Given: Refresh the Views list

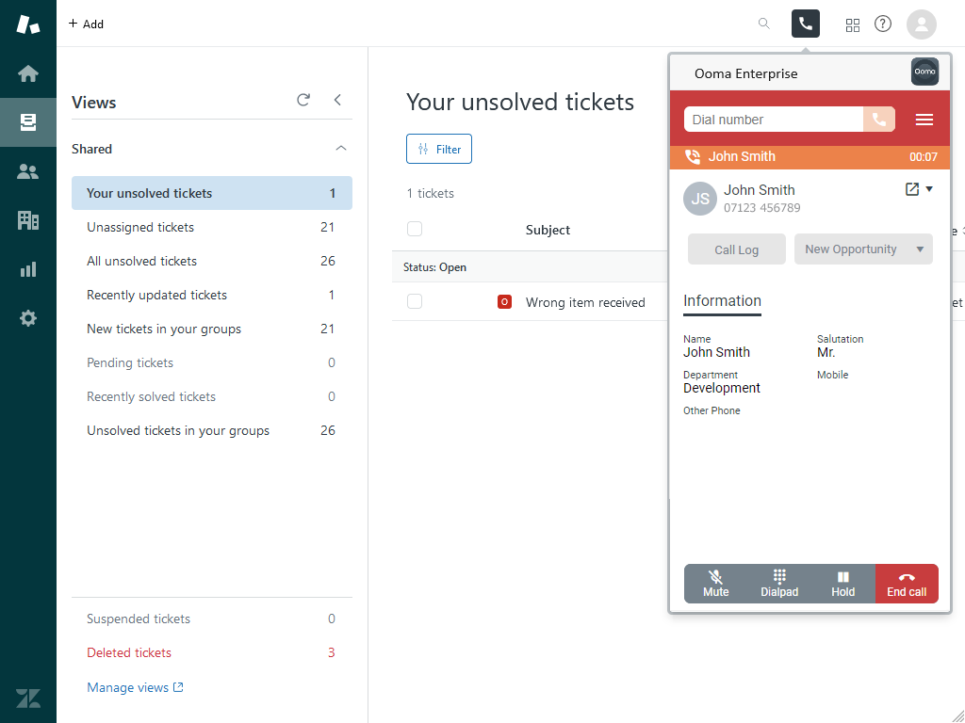Looking at the screenshot, I should tap(303, 100).
